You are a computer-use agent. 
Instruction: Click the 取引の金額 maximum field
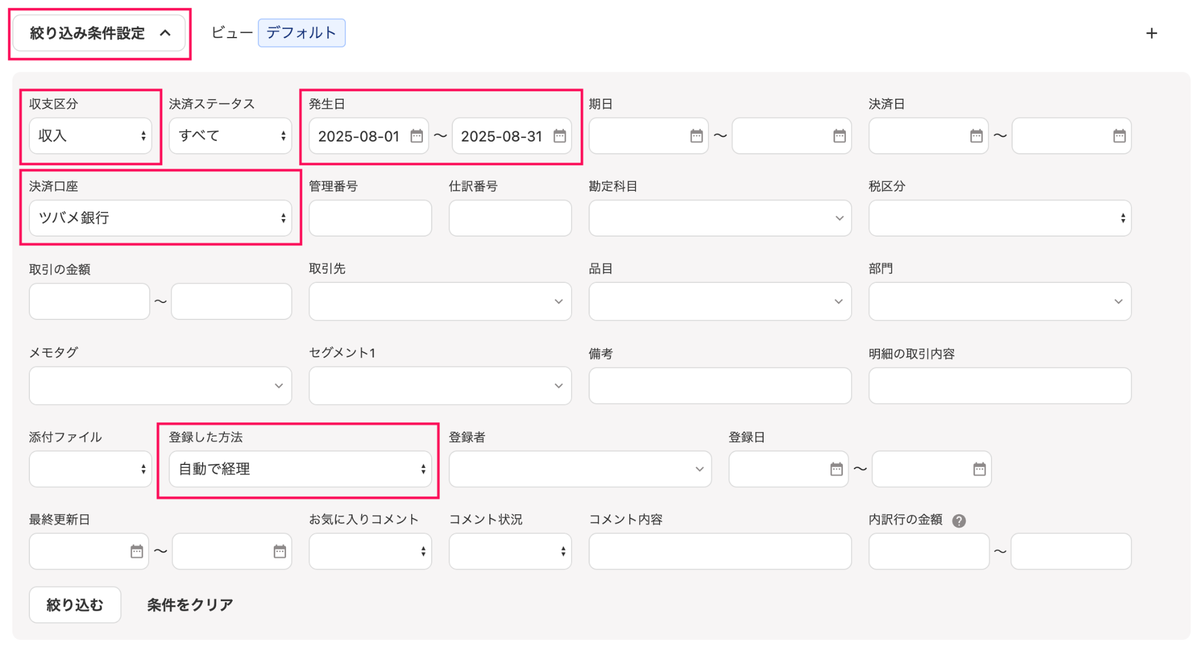pyautogui.click(x=231, y=301)
